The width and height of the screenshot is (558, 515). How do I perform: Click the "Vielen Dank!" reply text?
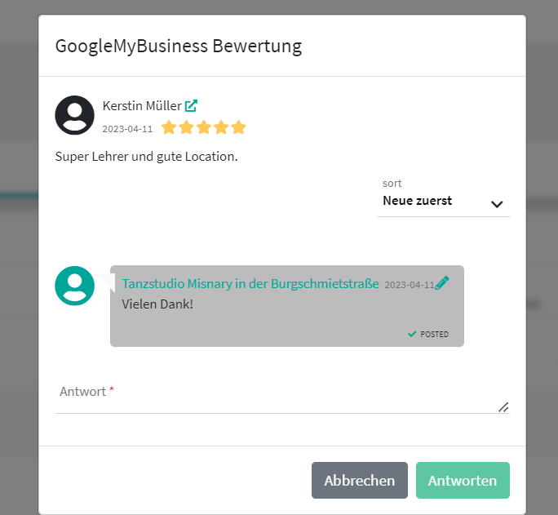coord(157,304)
